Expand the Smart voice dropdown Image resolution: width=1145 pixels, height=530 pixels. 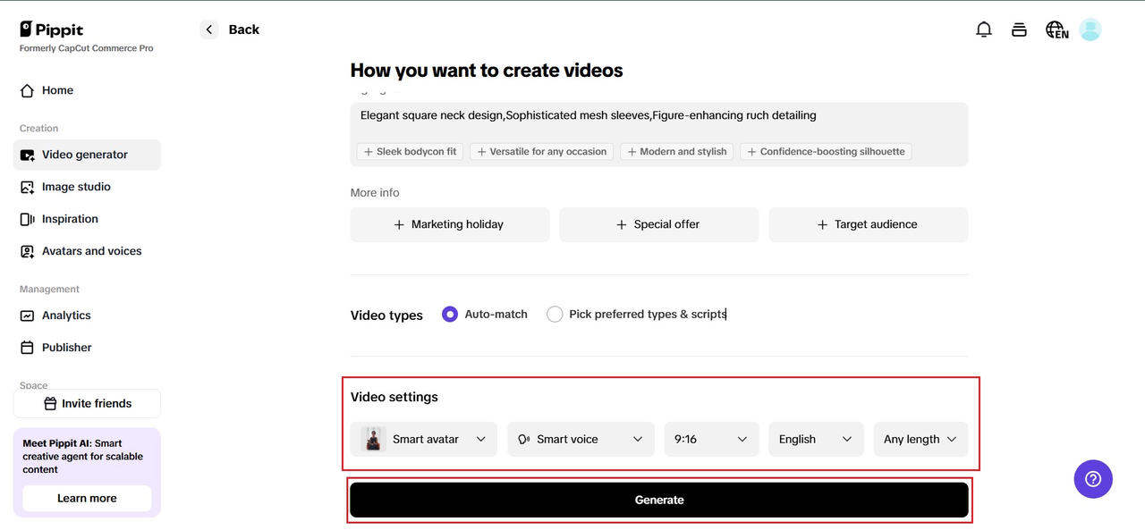pyautogui.click(x=580, y=439)
